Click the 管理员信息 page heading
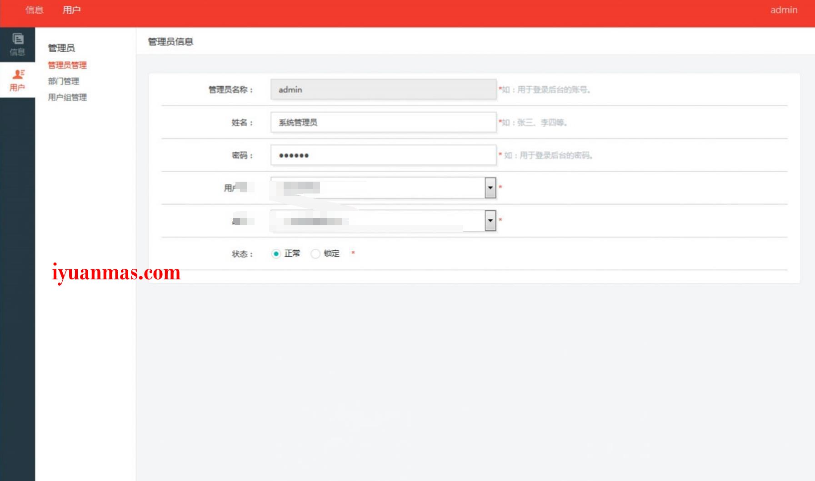Image resolution: width=815 pixels, height=481 pixels. click(170, 42)
